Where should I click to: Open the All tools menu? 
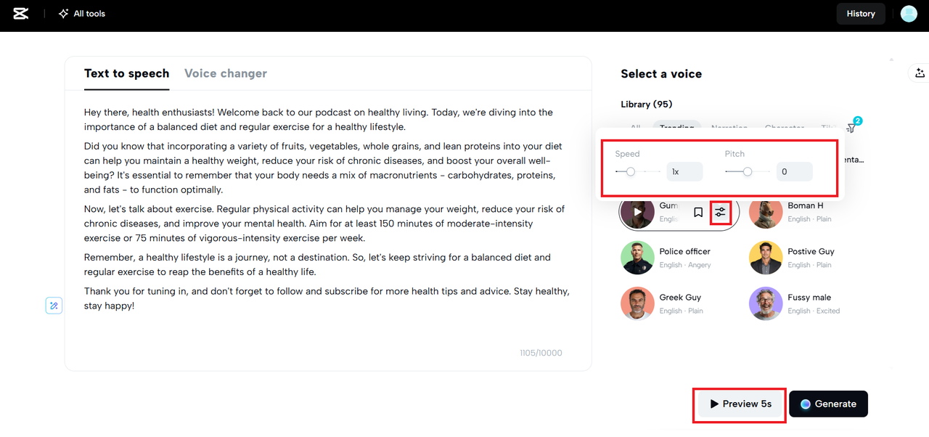(x=81, y=14)
